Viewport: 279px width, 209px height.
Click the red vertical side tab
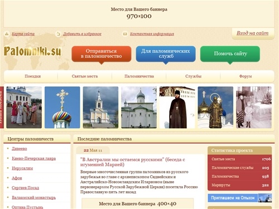click(x=2, y=108)
